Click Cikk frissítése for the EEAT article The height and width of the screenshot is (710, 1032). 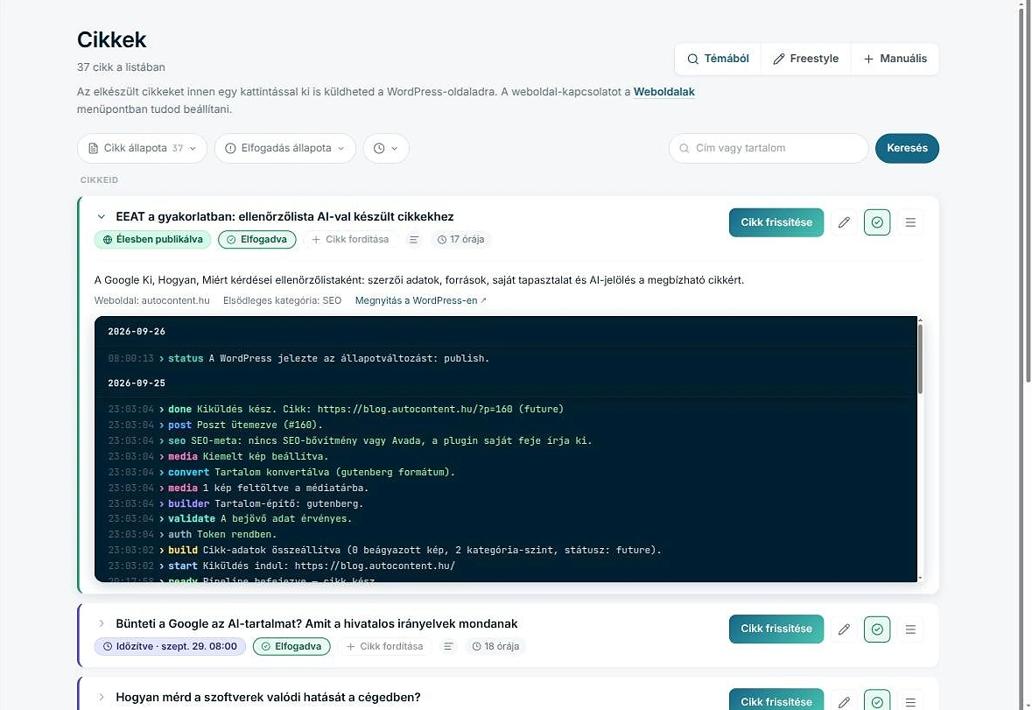pos(776,222)
